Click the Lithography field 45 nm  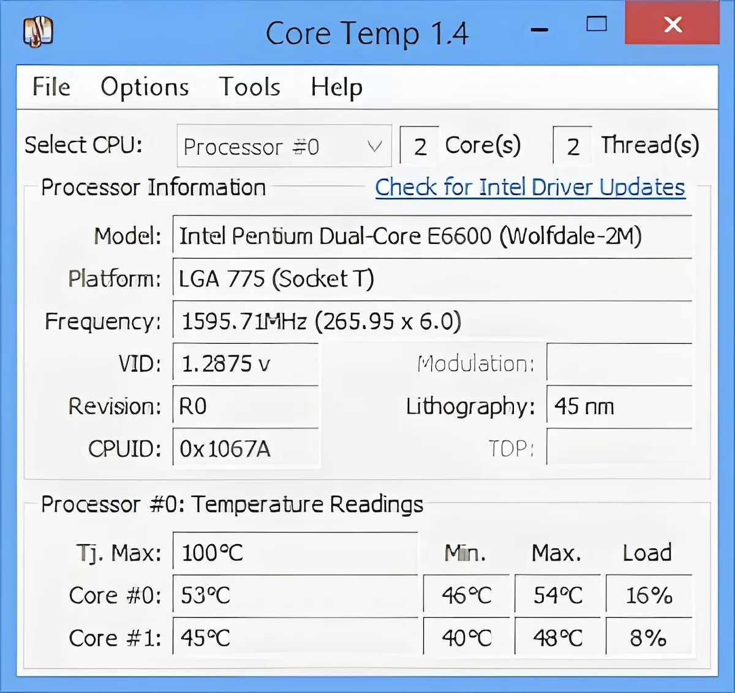click(619, 407)
